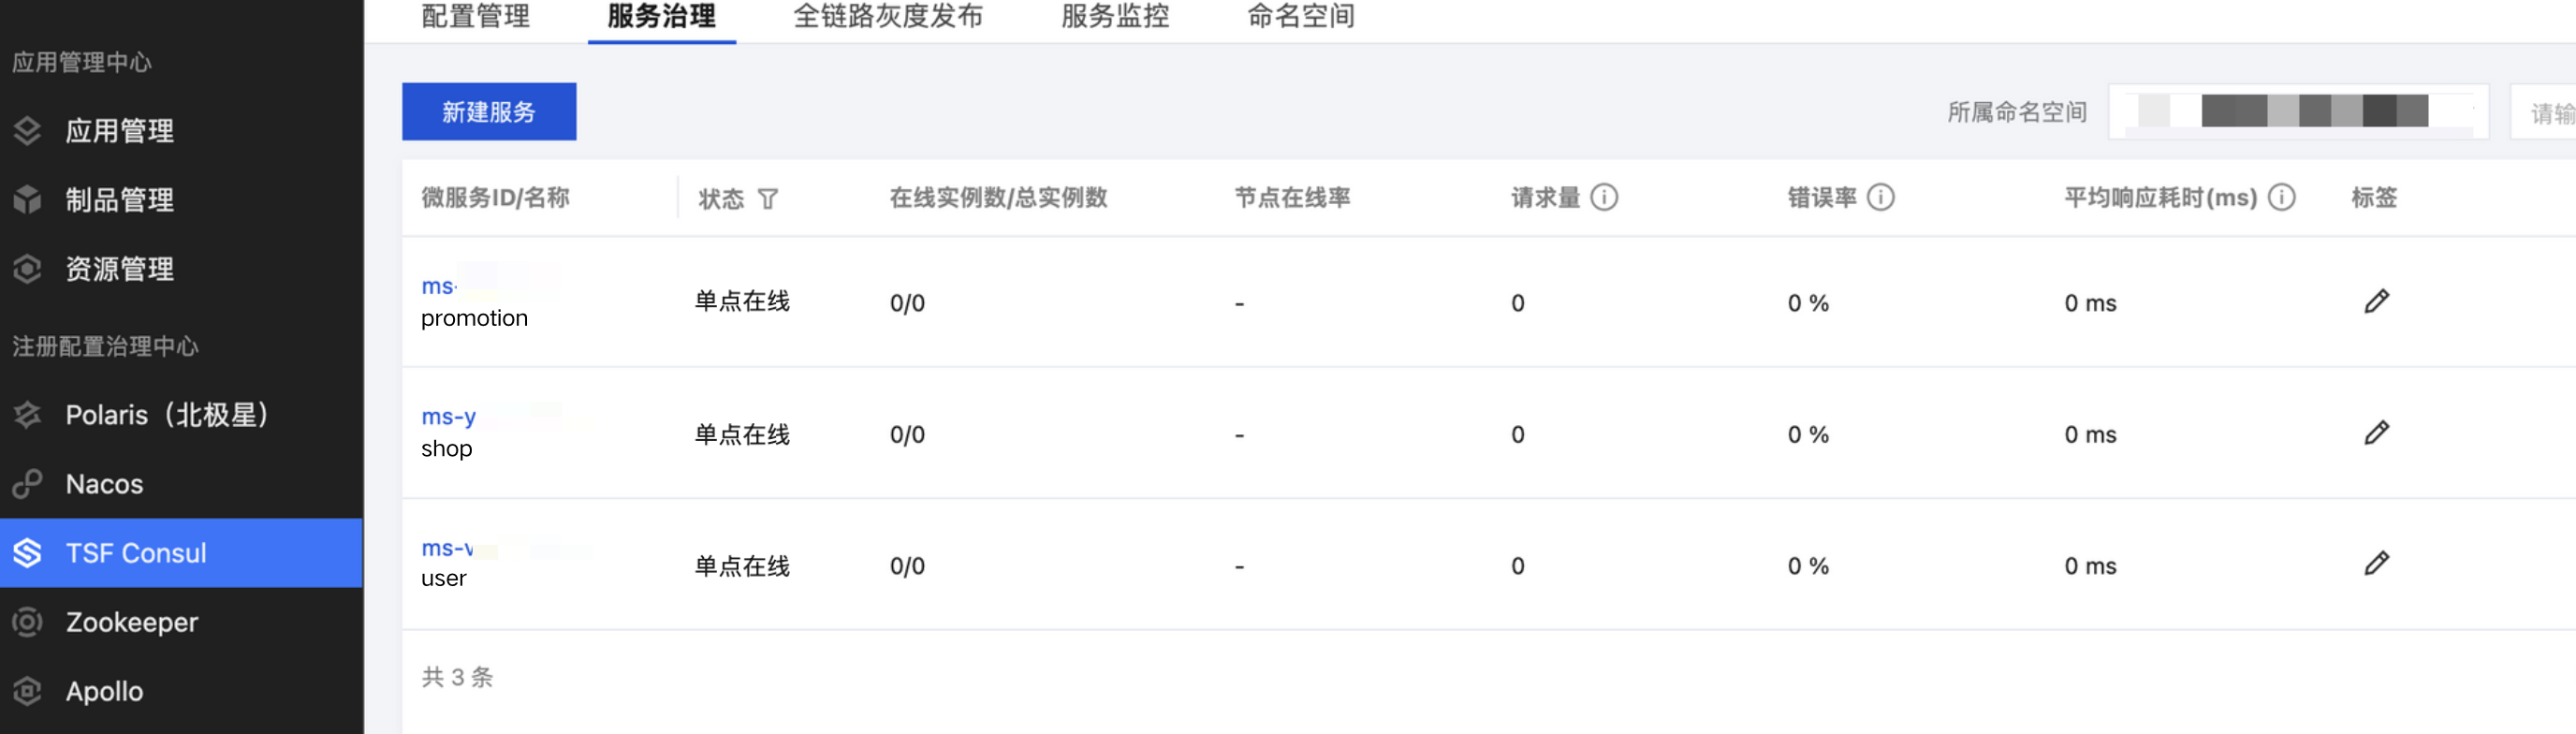This screenshot has height=734, width=2576.
Task: Open Zookeeper in the sidebar
Action: (131, 622)
